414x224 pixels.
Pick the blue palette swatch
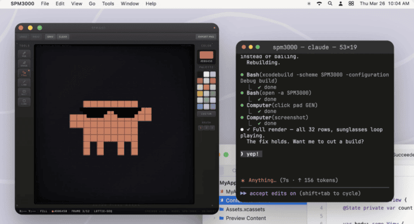pos(200,107)
